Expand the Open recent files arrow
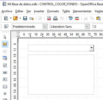This screenshot has height=100, width=103. tap(20, 18)
